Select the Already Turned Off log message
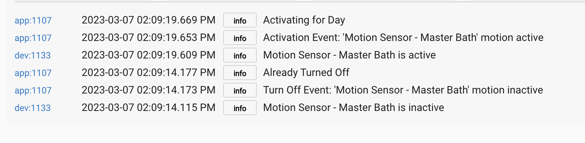Screen dimensions: 585x143 pyautogui.click(x=306, y=73)
